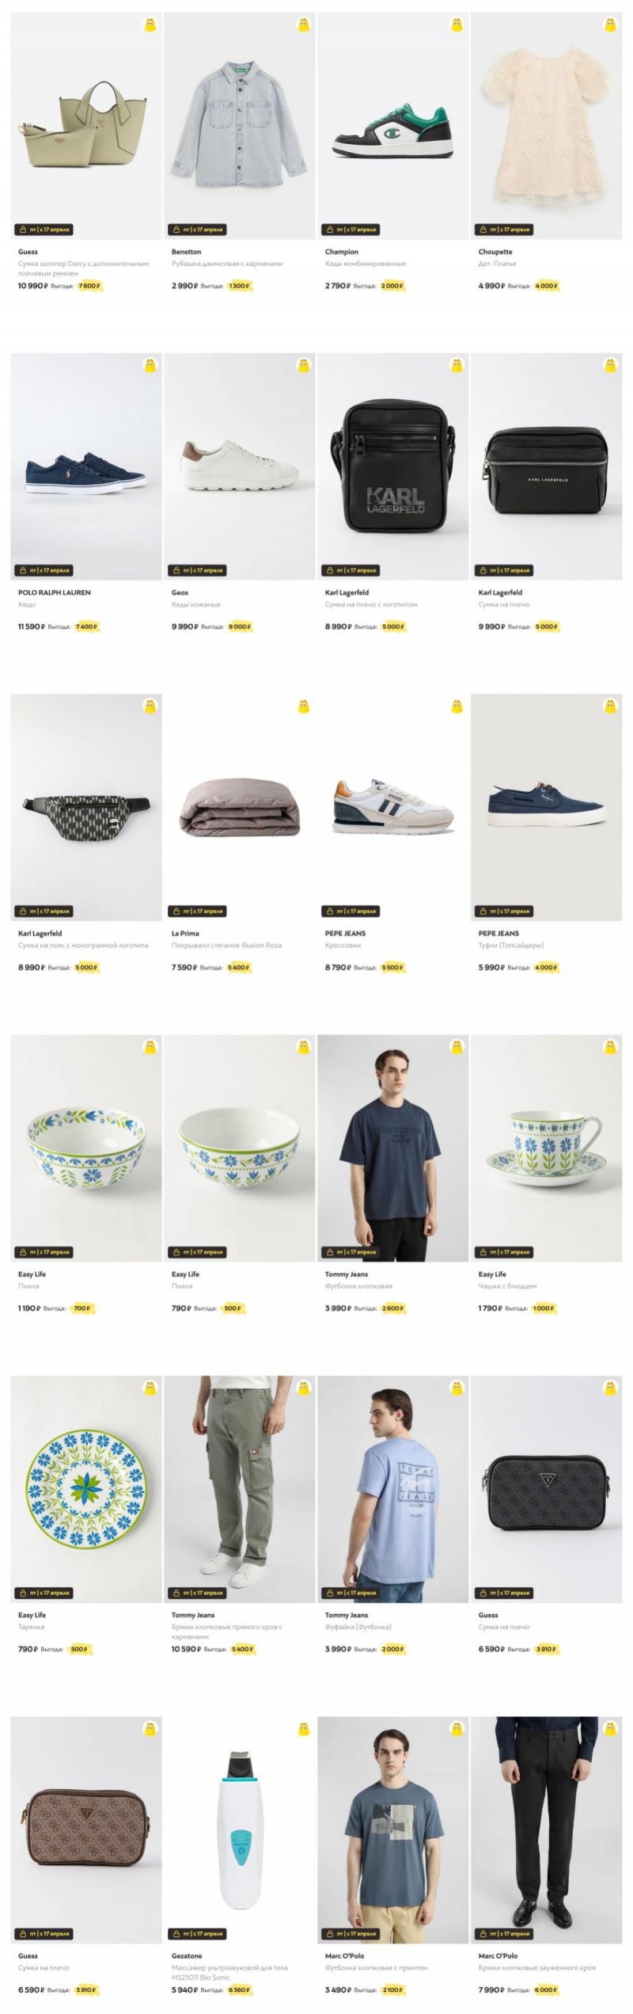Click yellow badge icon on Gezatone massager card
This screenshot has width=633, height=2014.
point(304,1728)
